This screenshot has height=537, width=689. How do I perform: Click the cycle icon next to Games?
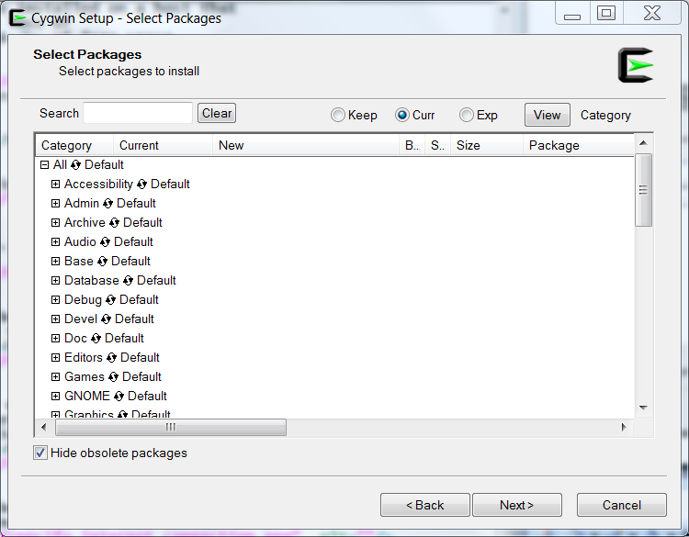point(113,377)
